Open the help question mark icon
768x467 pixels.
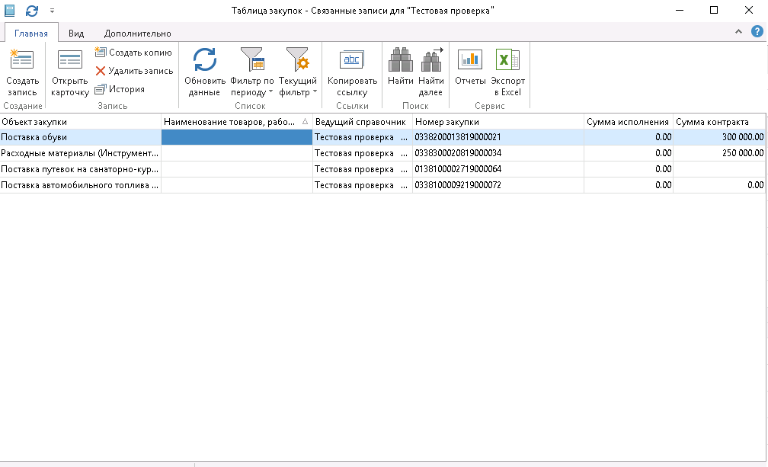point(757,32)
